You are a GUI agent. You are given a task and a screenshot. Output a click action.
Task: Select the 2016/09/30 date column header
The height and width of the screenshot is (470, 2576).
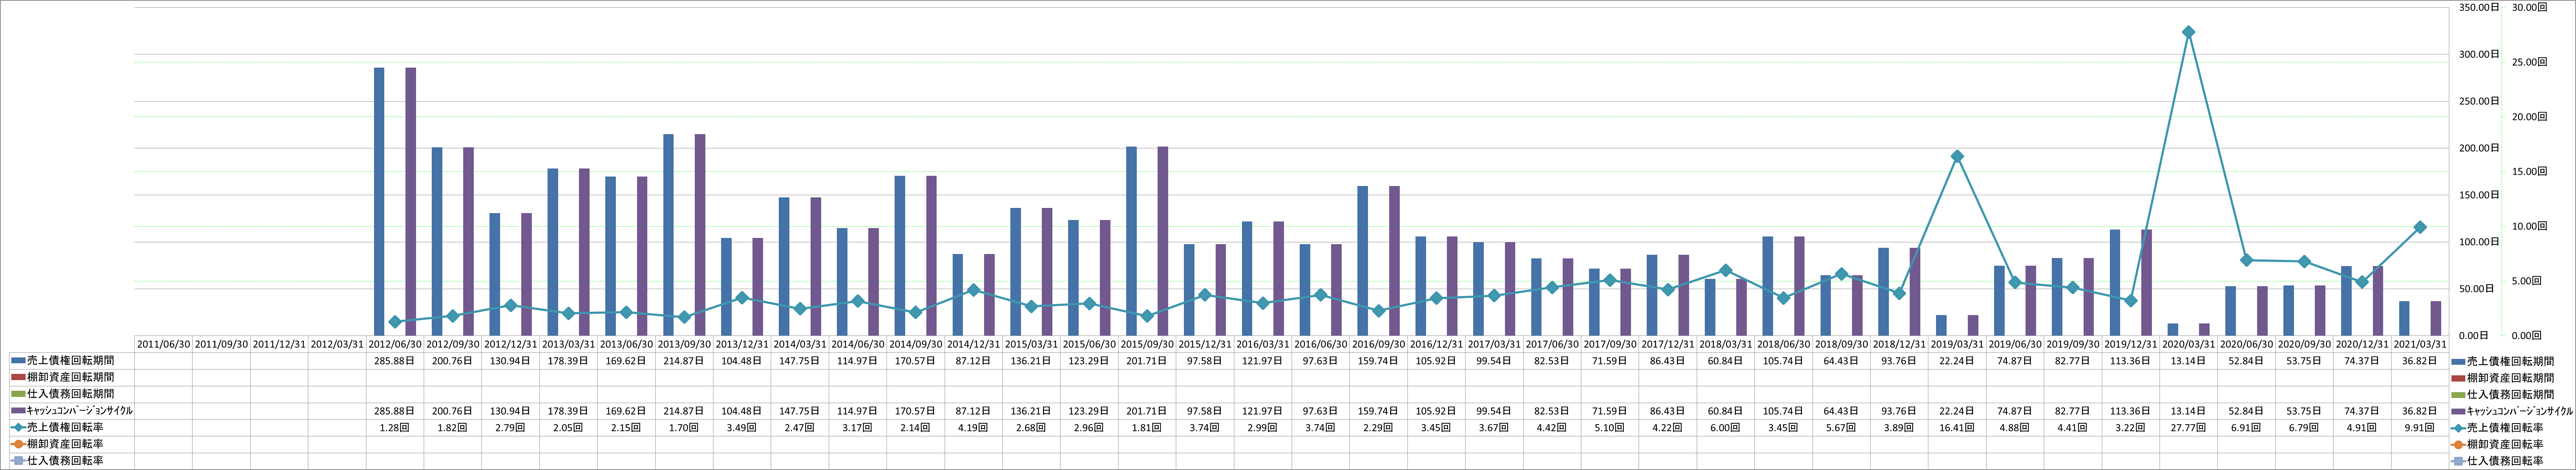coord(1379,344)
